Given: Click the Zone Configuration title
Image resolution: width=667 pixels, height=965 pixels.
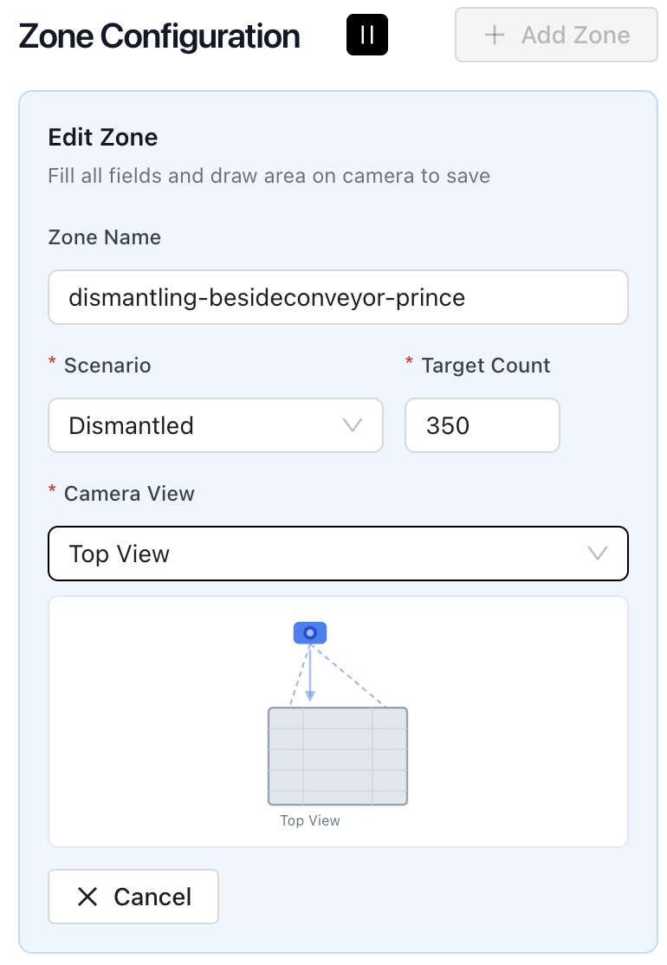Looking at the screenshot, I should (159, 36).
